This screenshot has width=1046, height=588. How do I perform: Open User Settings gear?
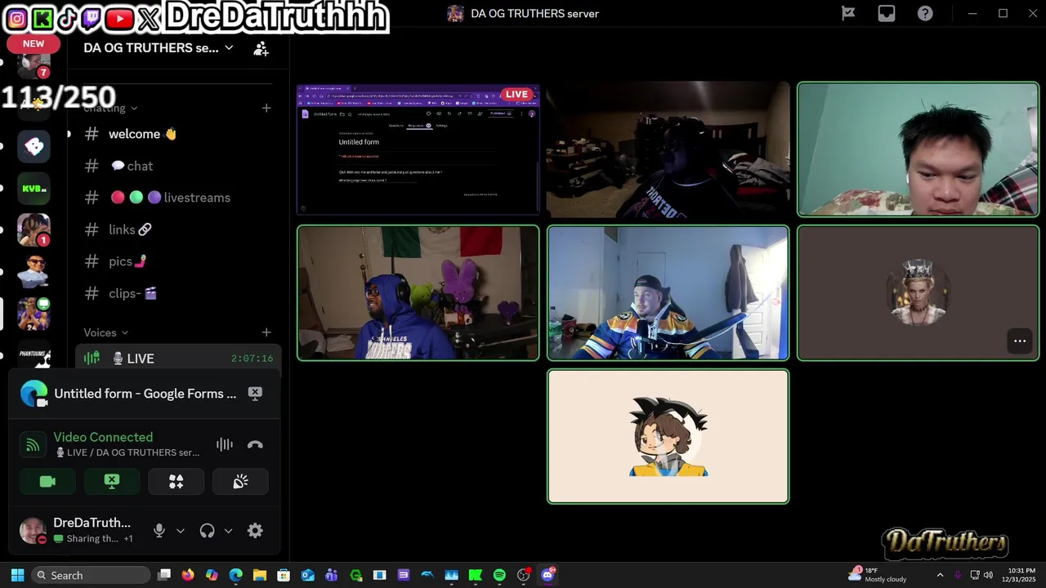[255, 531]
